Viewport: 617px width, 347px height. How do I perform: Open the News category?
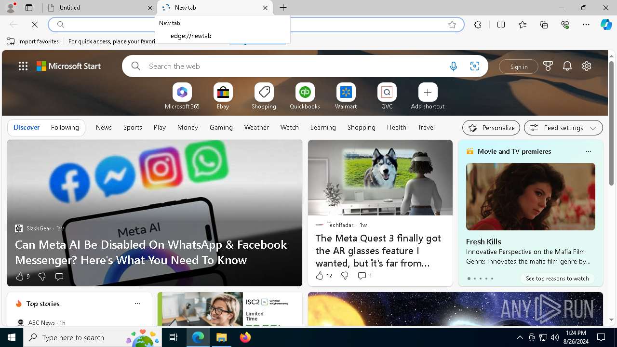tap(104, 128)
